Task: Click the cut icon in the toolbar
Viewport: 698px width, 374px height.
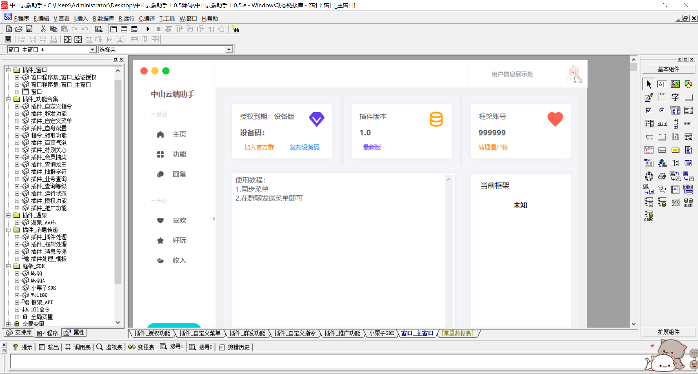Action: pos(43,29)
